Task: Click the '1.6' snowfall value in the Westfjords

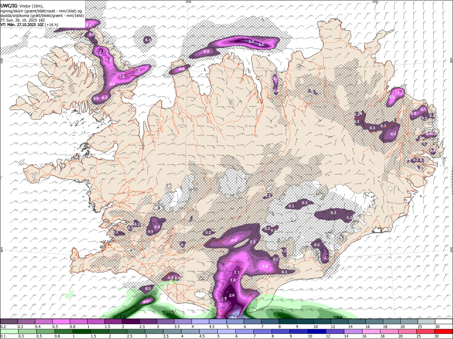Action: tap(122, 76)
